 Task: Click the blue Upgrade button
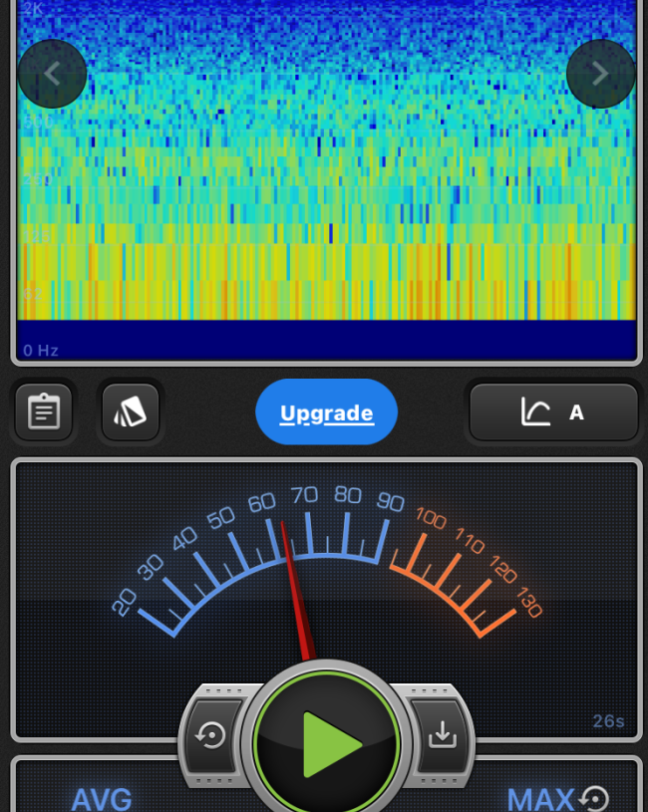tap(326, 412)
